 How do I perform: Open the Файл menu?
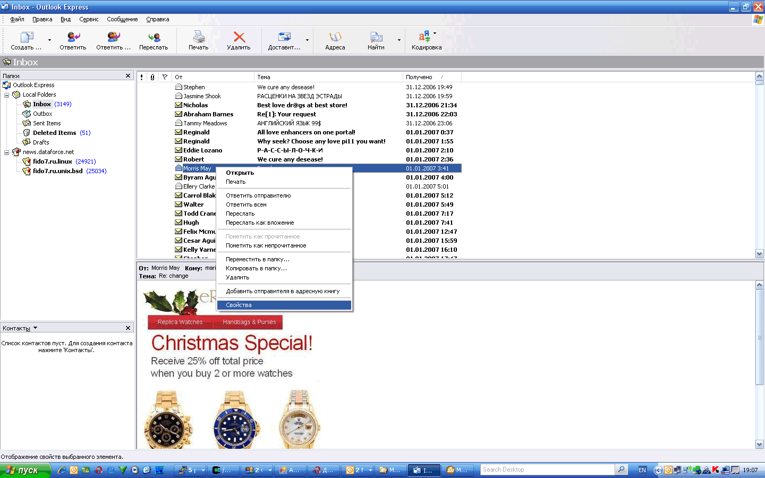(17, 19)
